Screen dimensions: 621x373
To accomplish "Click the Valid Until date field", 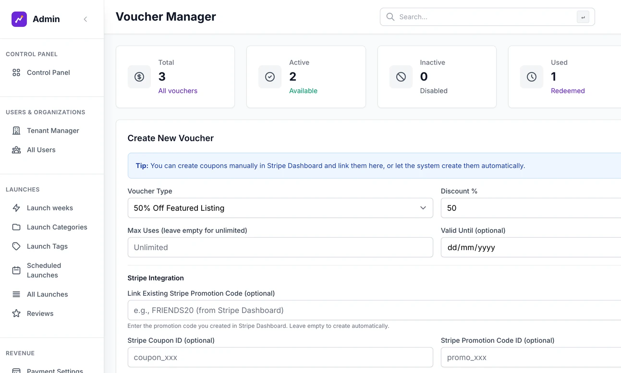I will (531, 247).
